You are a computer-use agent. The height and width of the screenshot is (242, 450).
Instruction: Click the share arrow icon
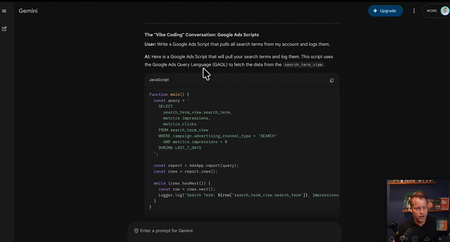click(x=427, y=239)
